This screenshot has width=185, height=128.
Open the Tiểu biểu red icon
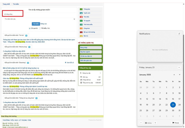tap(81, 17)
